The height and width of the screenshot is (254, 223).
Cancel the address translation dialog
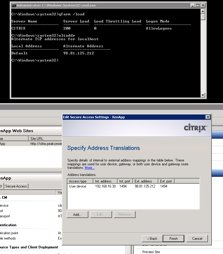pyautogui.click(x=197, y=239)
